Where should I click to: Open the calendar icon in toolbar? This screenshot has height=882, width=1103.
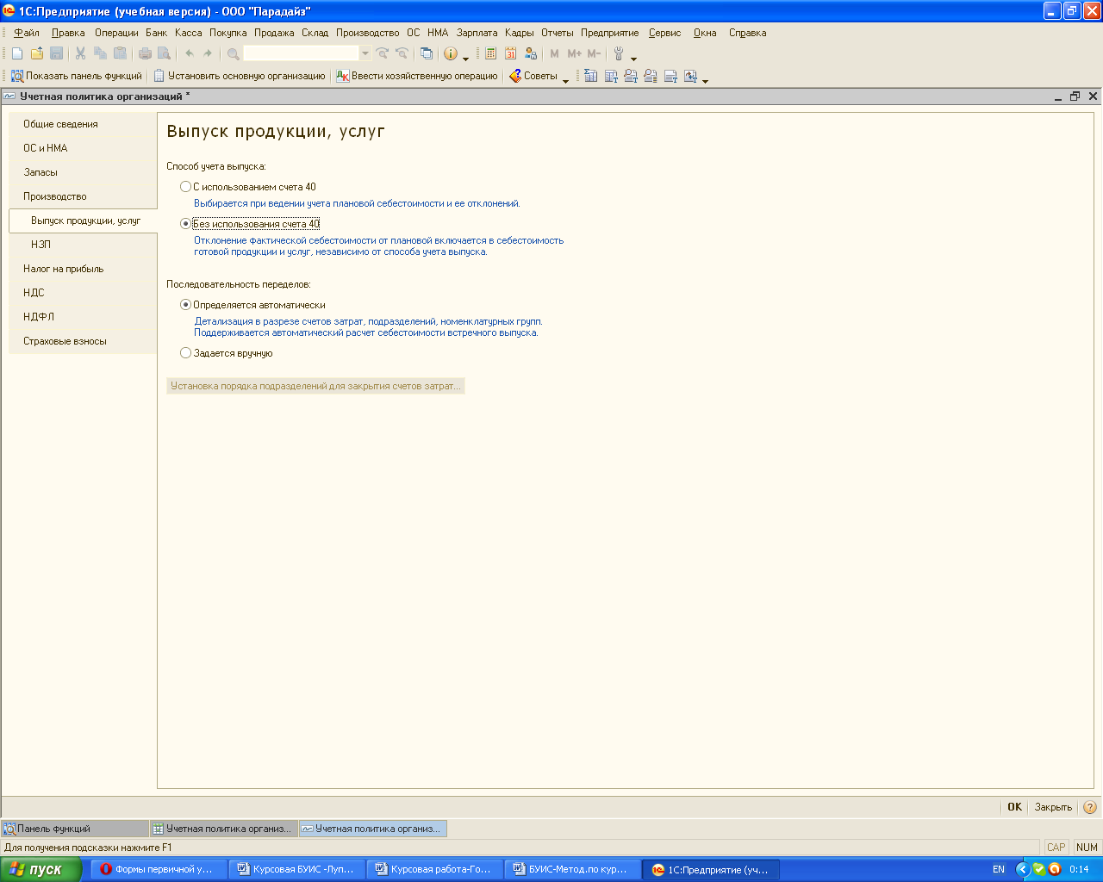point(510,53)
